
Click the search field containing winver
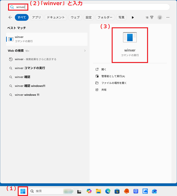89,7
